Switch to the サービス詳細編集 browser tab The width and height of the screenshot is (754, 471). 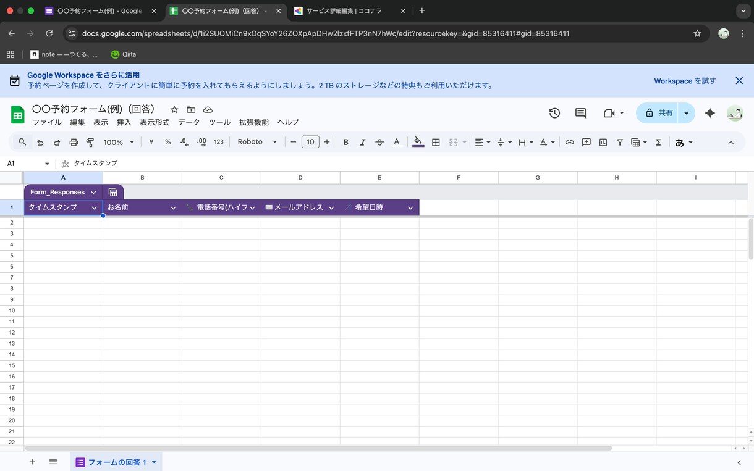(x=349, y=11)
